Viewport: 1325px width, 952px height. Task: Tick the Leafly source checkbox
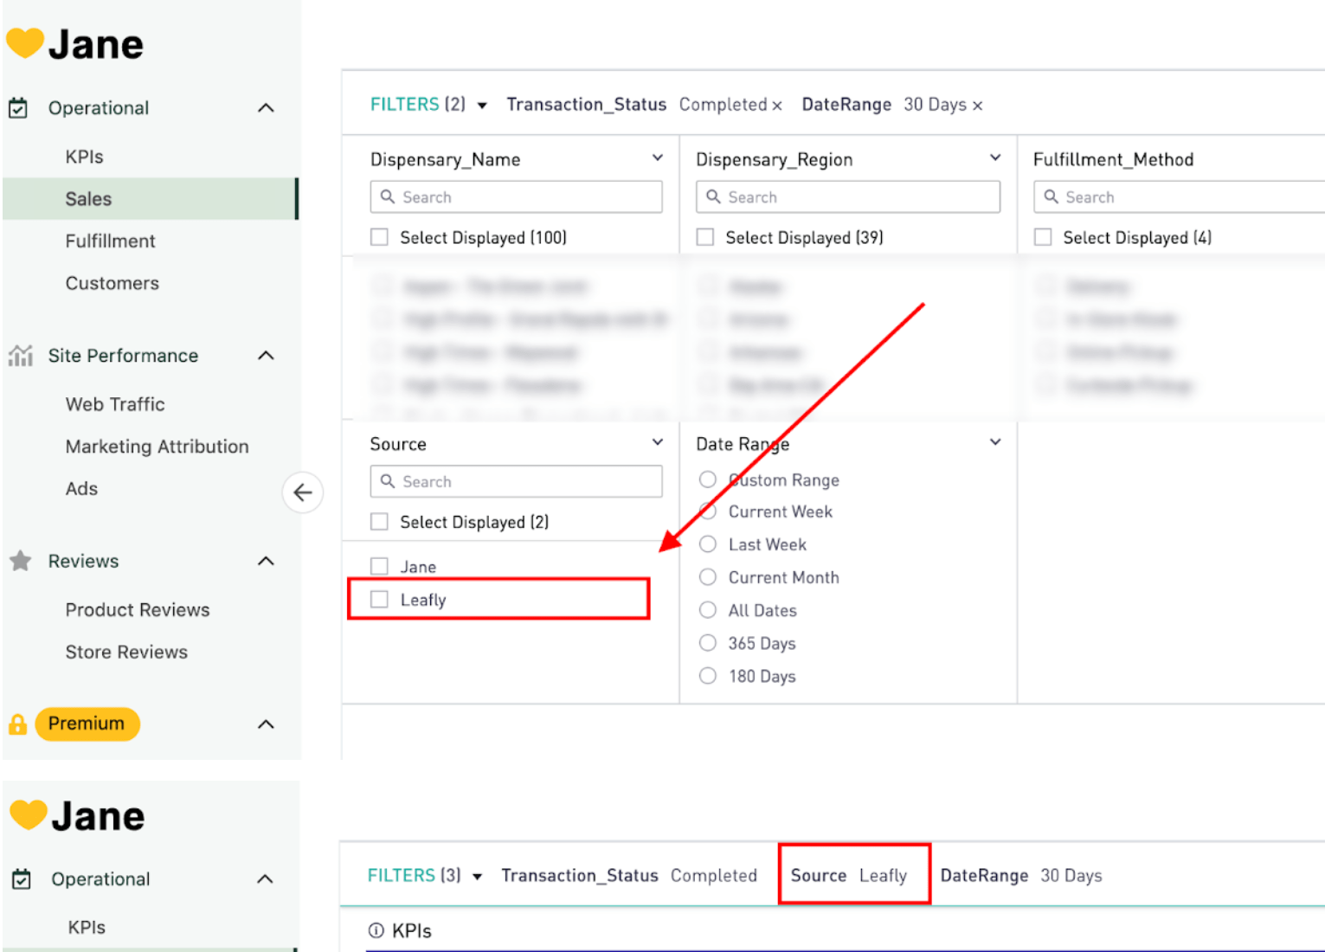tap(379, 599)
